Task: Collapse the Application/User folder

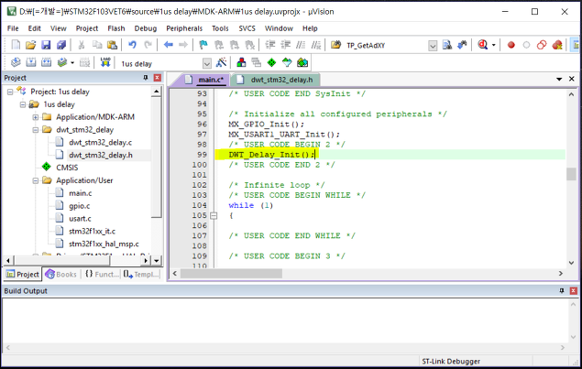Action: (x=35, y=180)
